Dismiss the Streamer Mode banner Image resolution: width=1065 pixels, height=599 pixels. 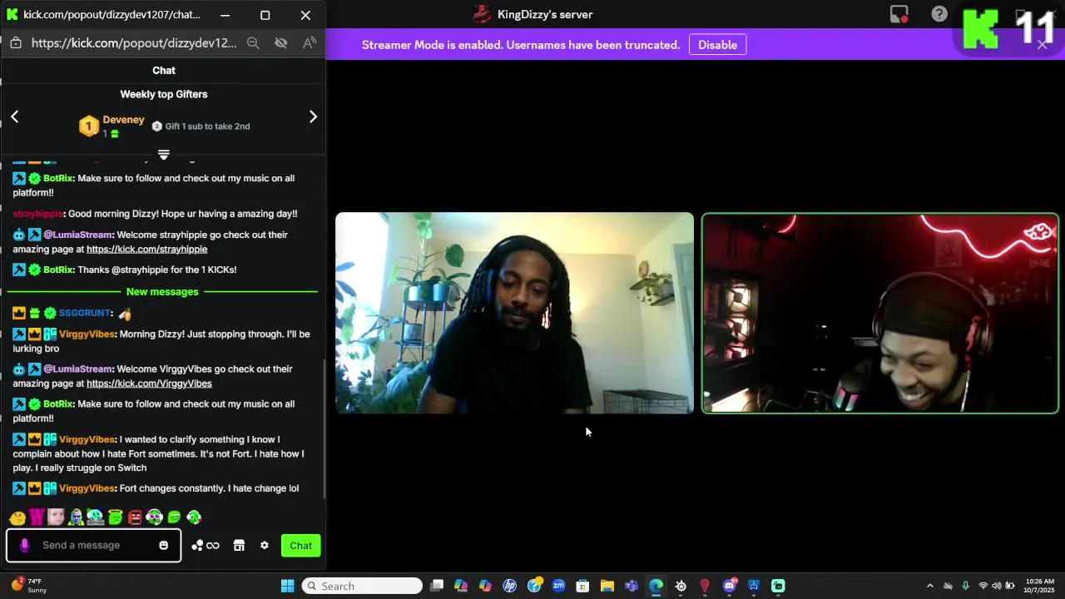click(1043, 45)
